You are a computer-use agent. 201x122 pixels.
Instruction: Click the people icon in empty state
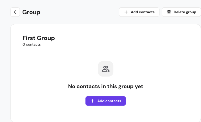click(x=105, y=69)
